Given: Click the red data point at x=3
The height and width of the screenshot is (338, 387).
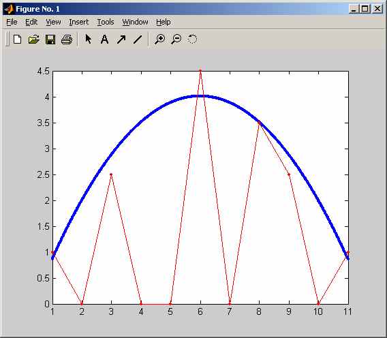Looking at the screenshot, I should (x=111, y=174).
